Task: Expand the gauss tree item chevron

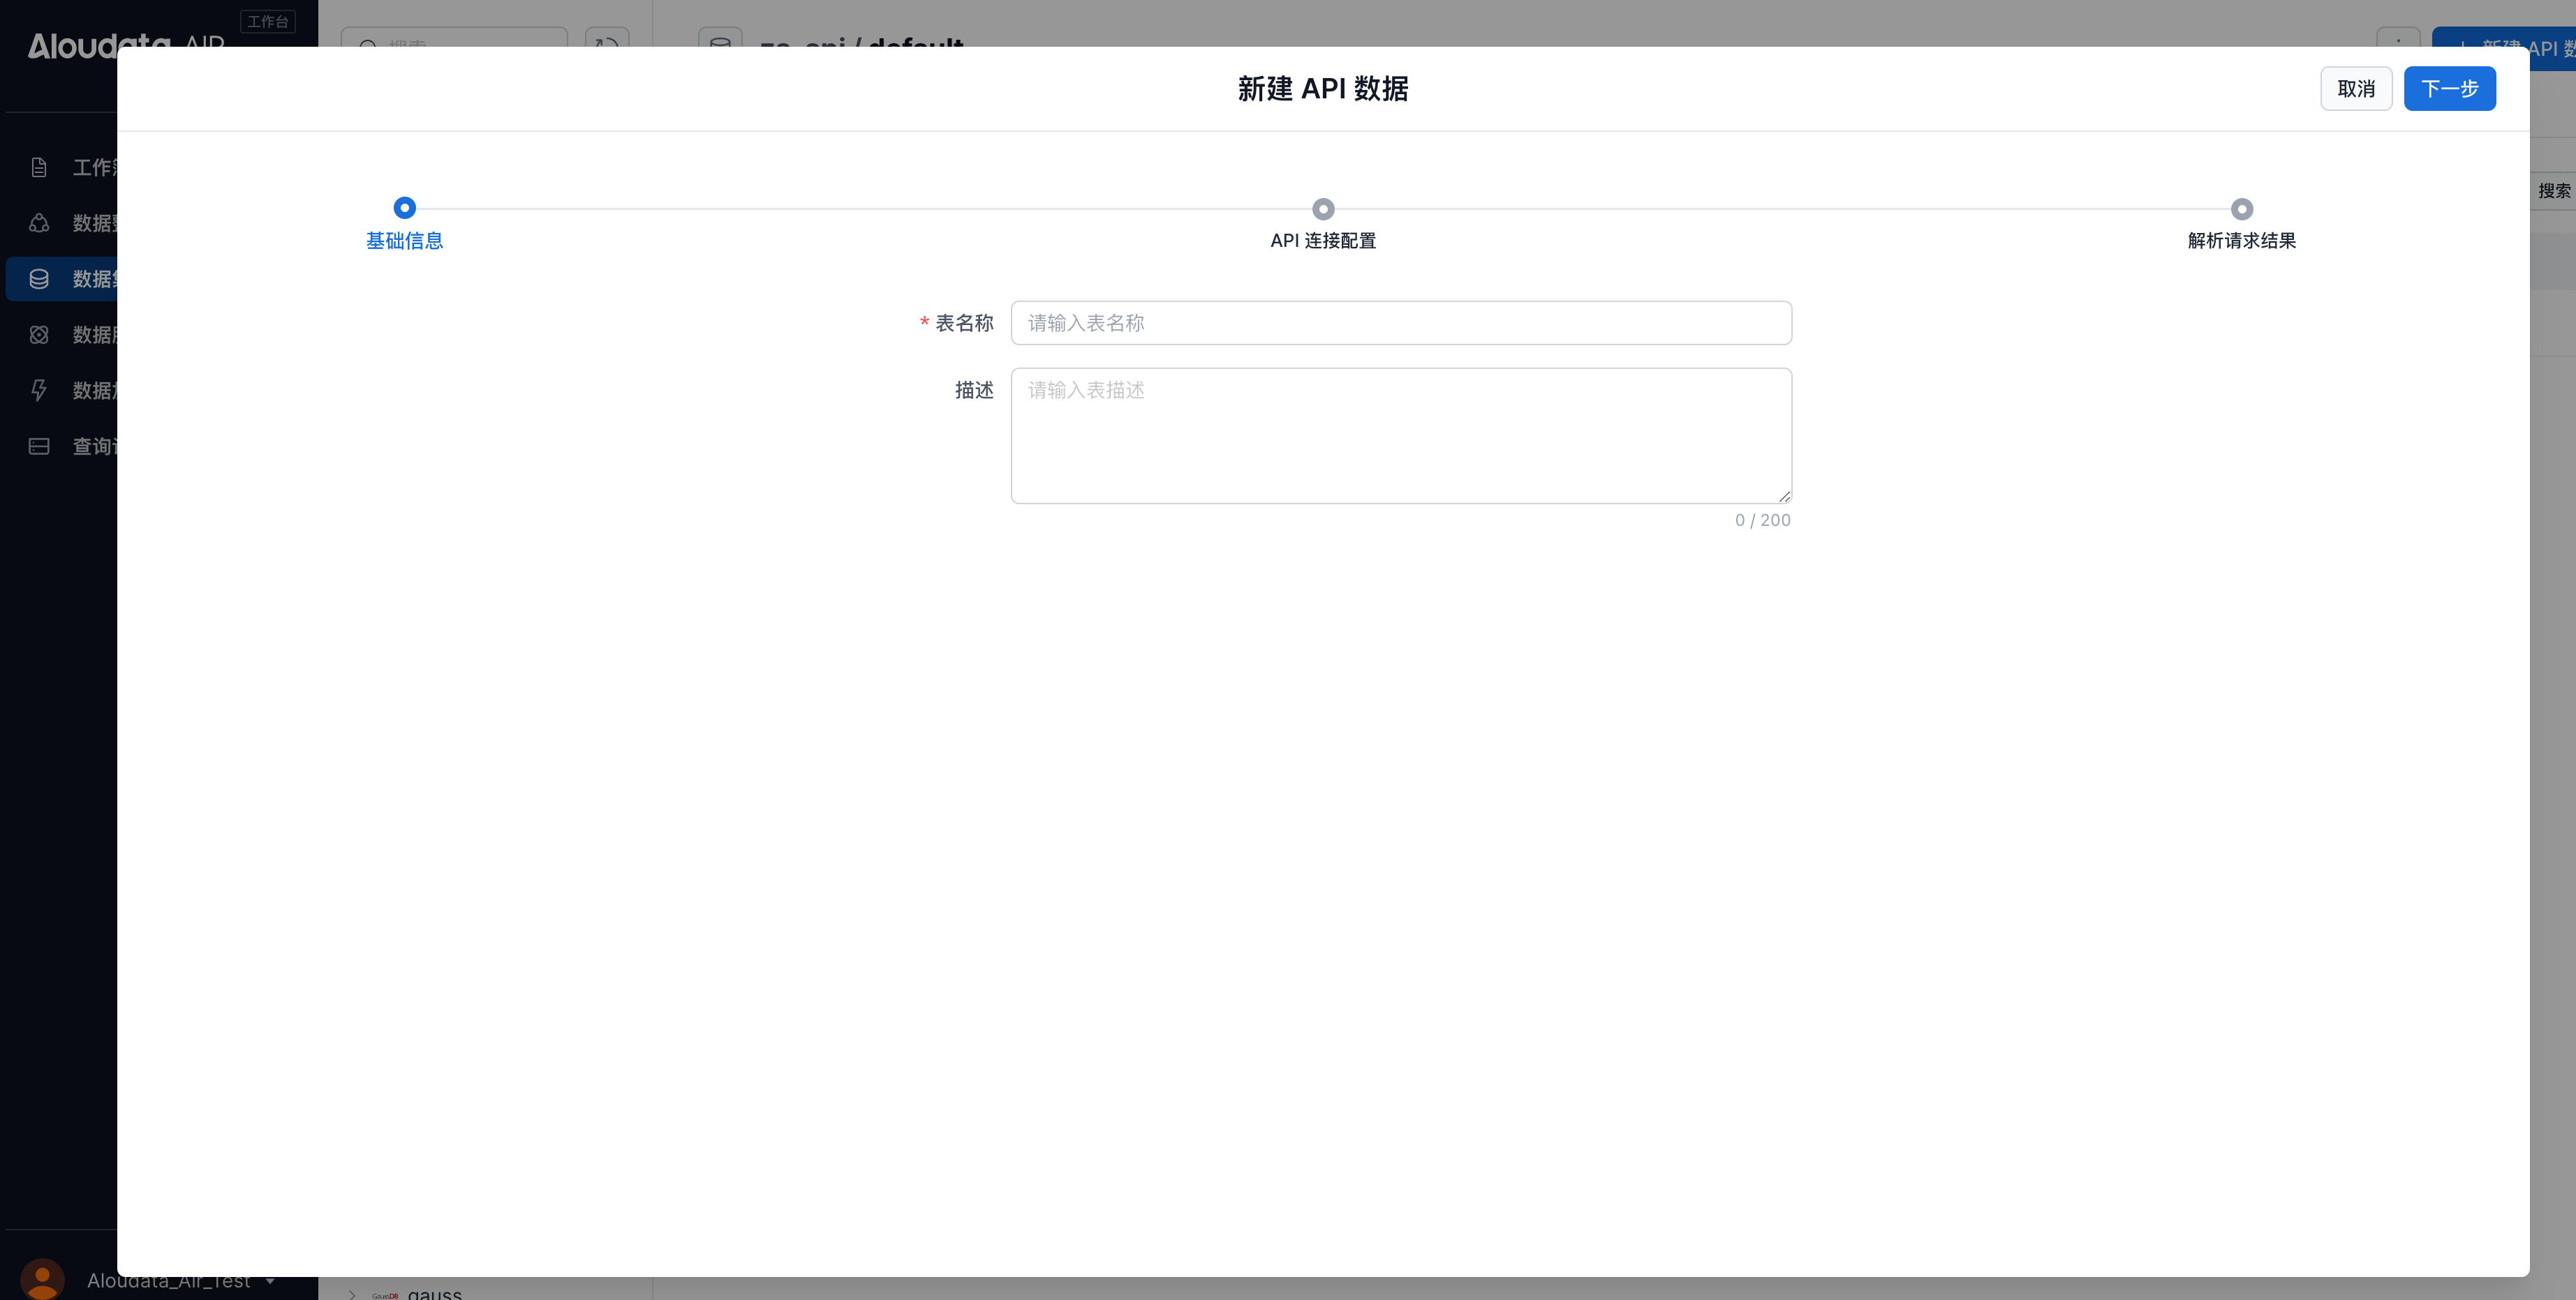Action: click(352, 1294)
